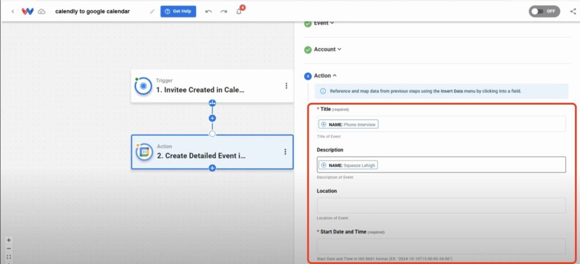Viewport: 580px width, 264px height.
Task: Click the Get Help button
Action: tap(178, 11)
